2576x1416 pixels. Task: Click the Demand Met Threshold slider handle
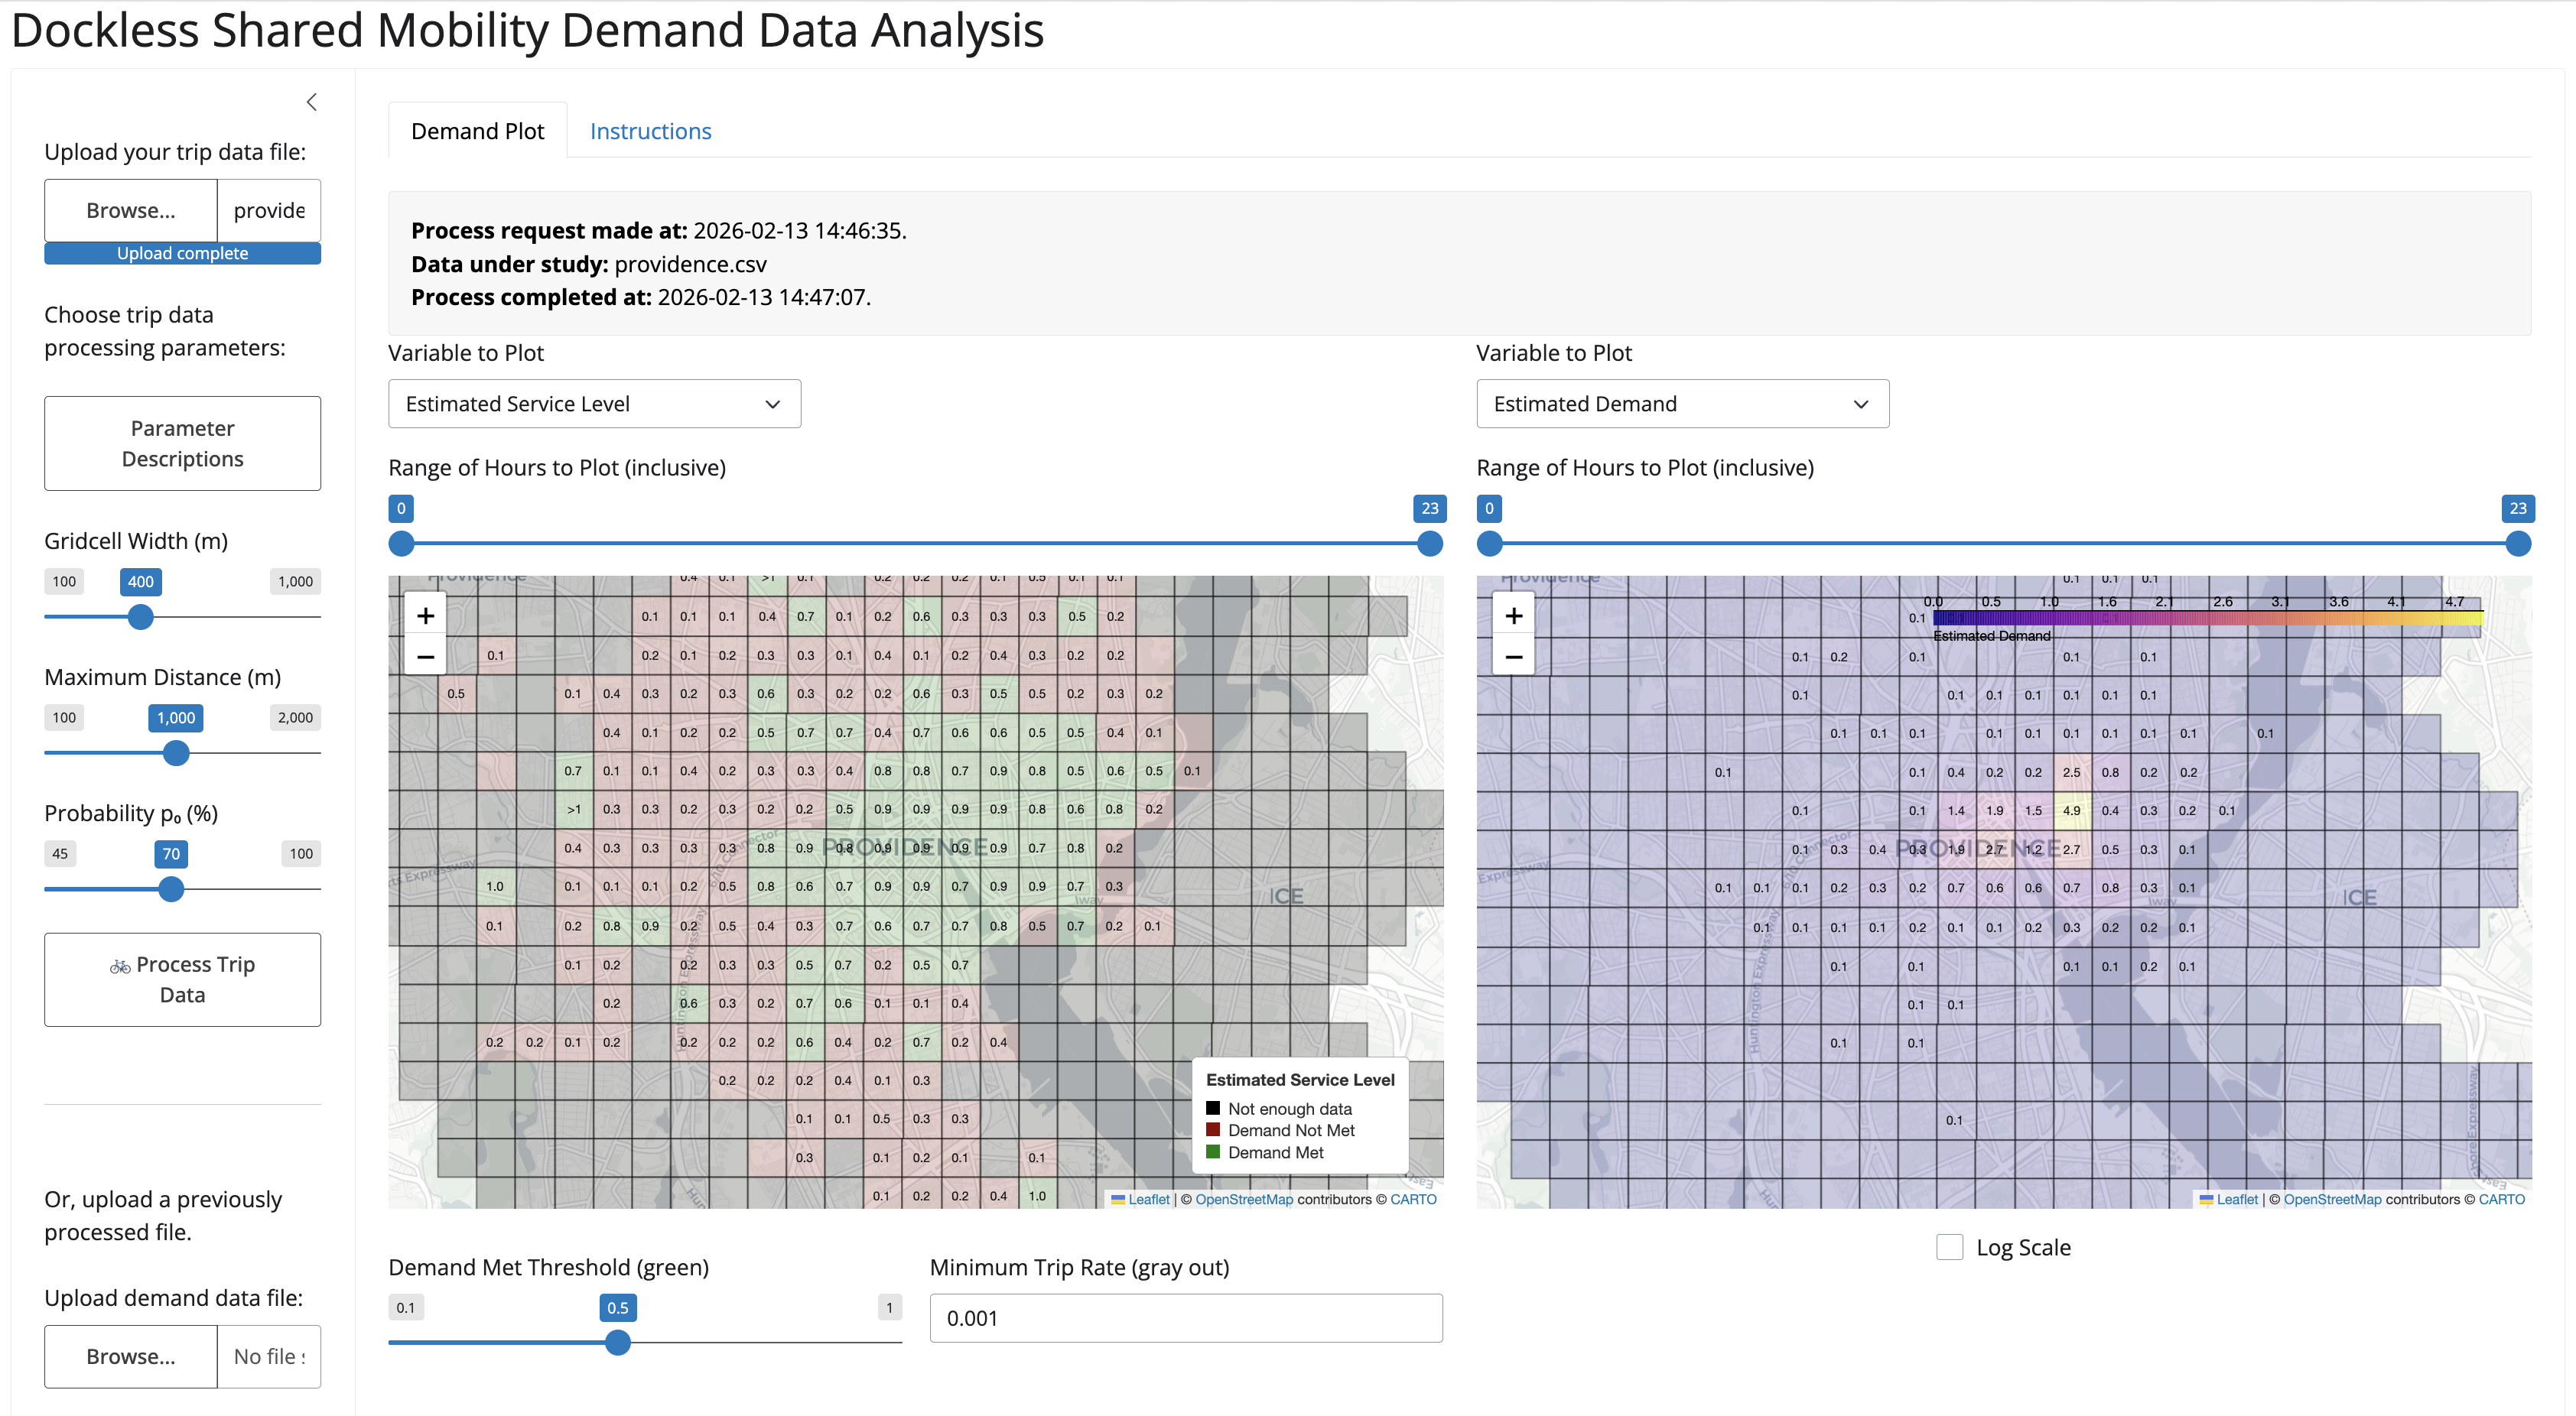click(618, 1342)
